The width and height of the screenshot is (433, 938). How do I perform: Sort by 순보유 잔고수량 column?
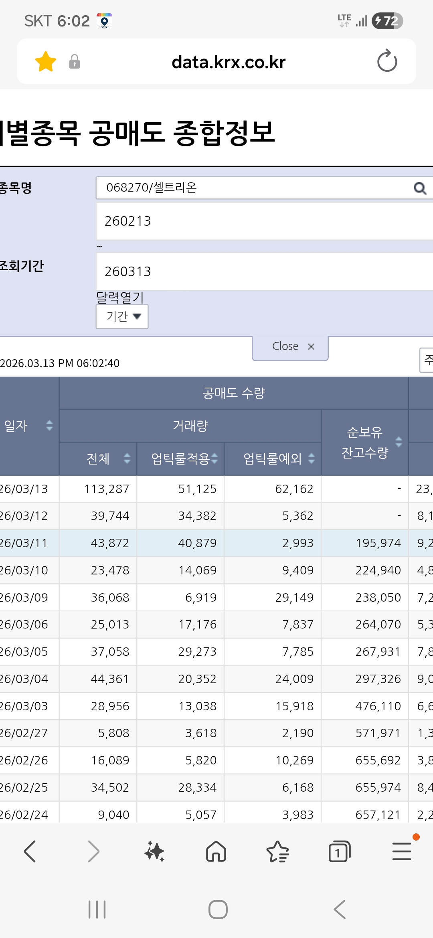399,442
